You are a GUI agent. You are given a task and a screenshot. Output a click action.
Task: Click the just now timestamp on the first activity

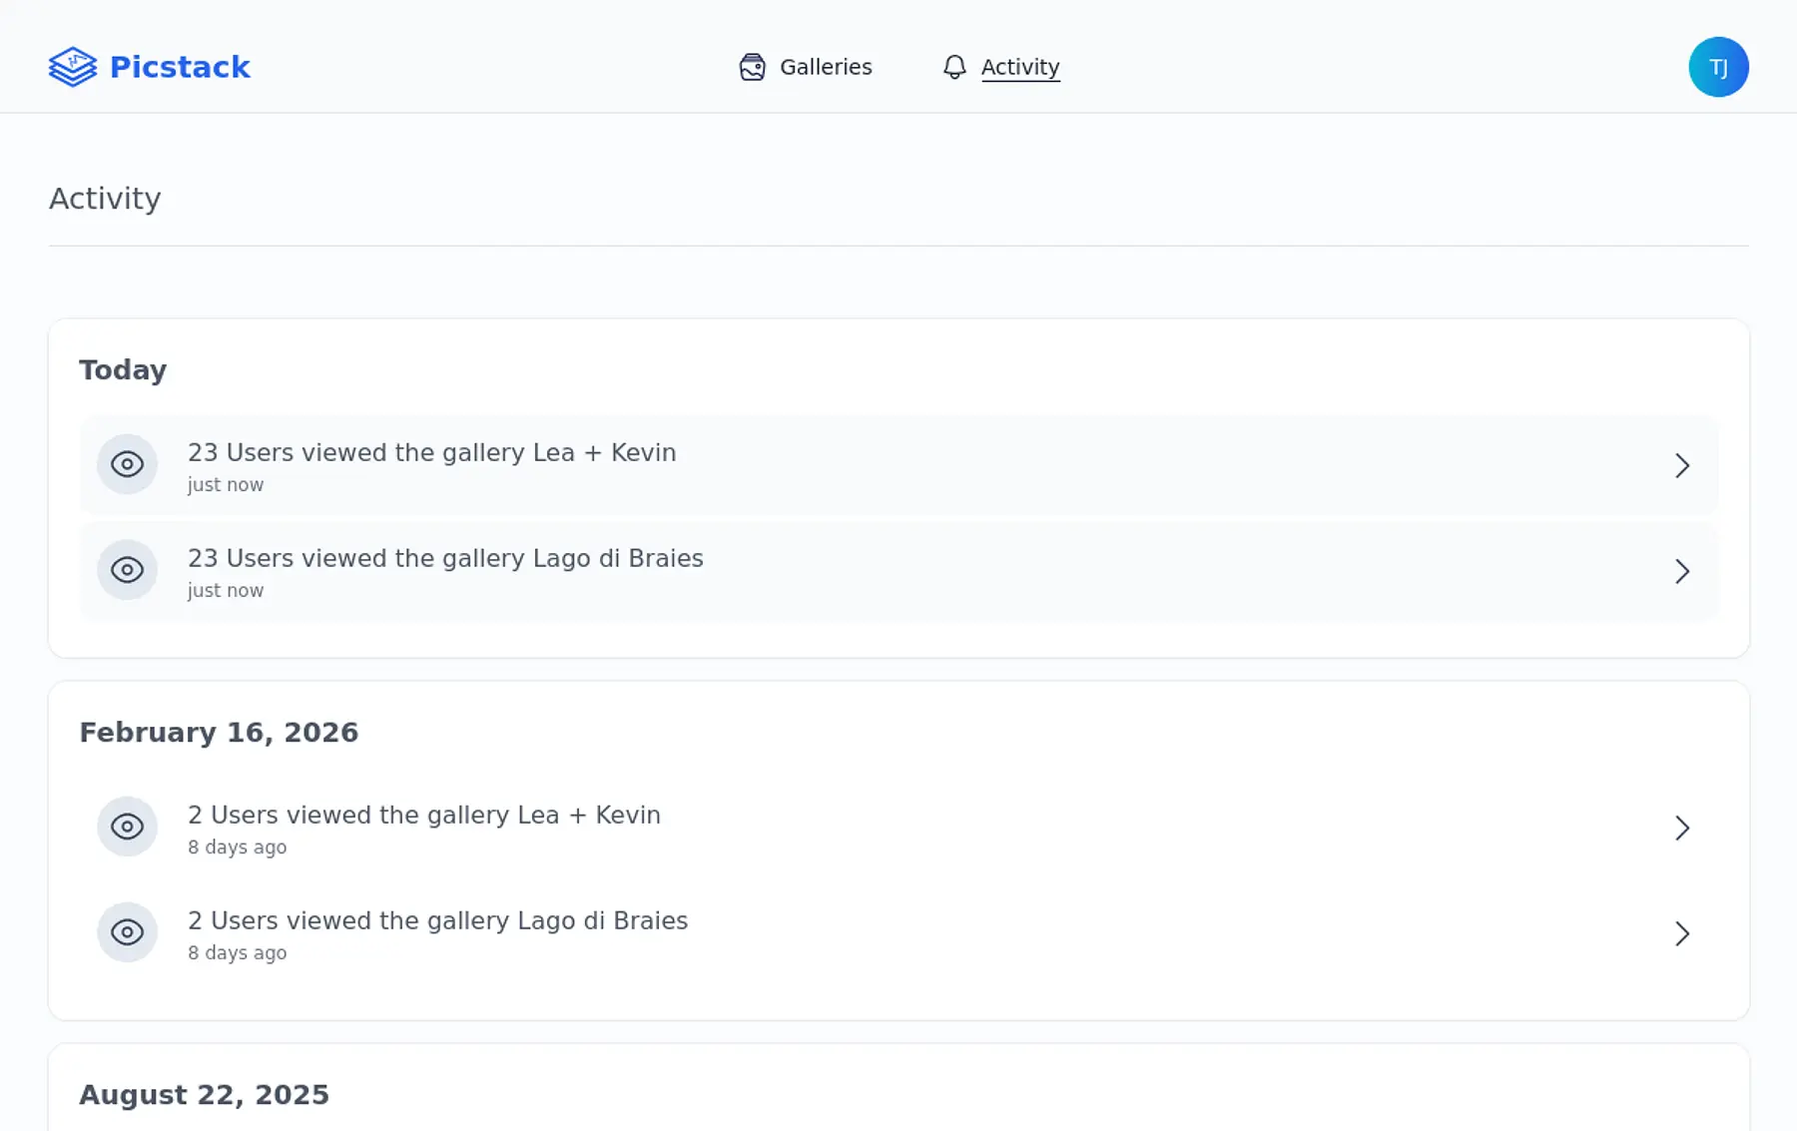pyautogui.click(x=226, y=484)
